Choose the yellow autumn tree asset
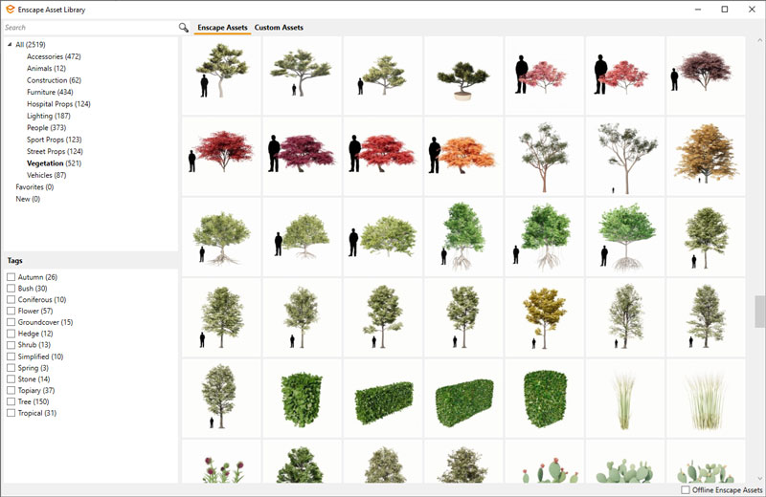766x497 pixels. tap(544, 317)
